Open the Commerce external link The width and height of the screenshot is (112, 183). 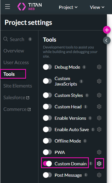tap(17, 109)
